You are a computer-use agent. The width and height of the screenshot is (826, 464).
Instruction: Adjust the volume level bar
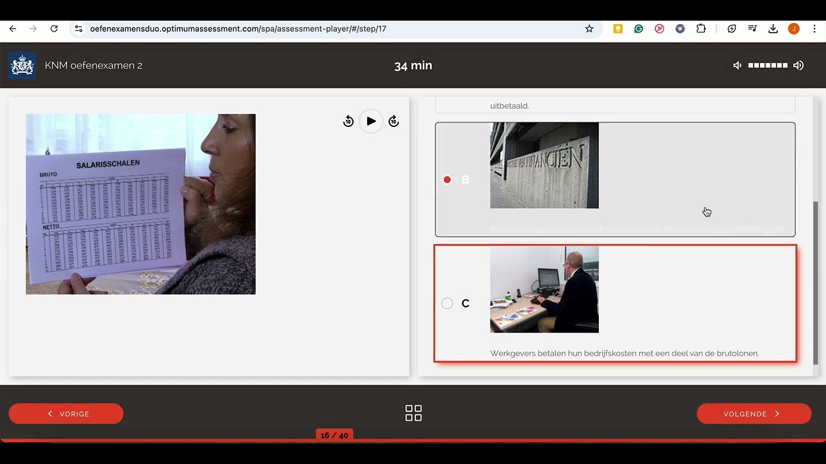point(768,65)
